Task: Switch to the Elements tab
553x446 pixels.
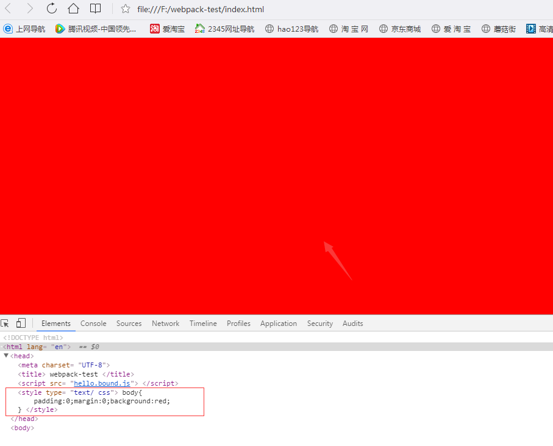Action: [56, 324]
